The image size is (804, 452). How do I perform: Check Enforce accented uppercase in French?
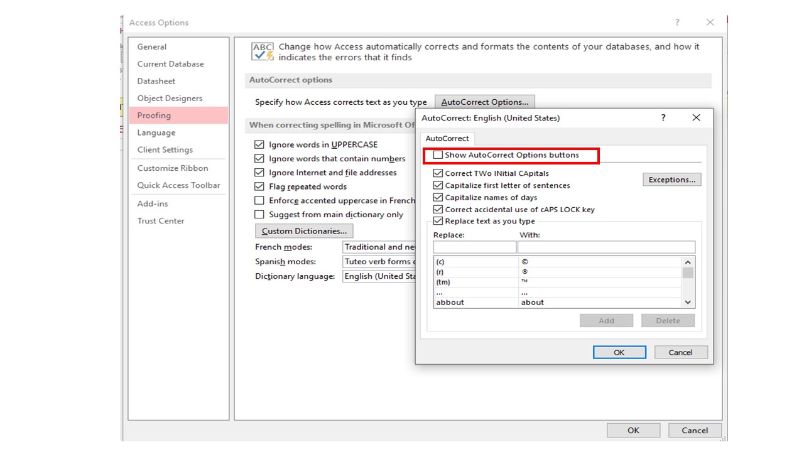click(x=259, y=200)
